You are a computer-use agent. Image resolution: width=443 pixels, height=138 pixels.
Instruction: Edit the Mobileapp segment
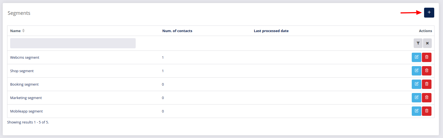416,111
